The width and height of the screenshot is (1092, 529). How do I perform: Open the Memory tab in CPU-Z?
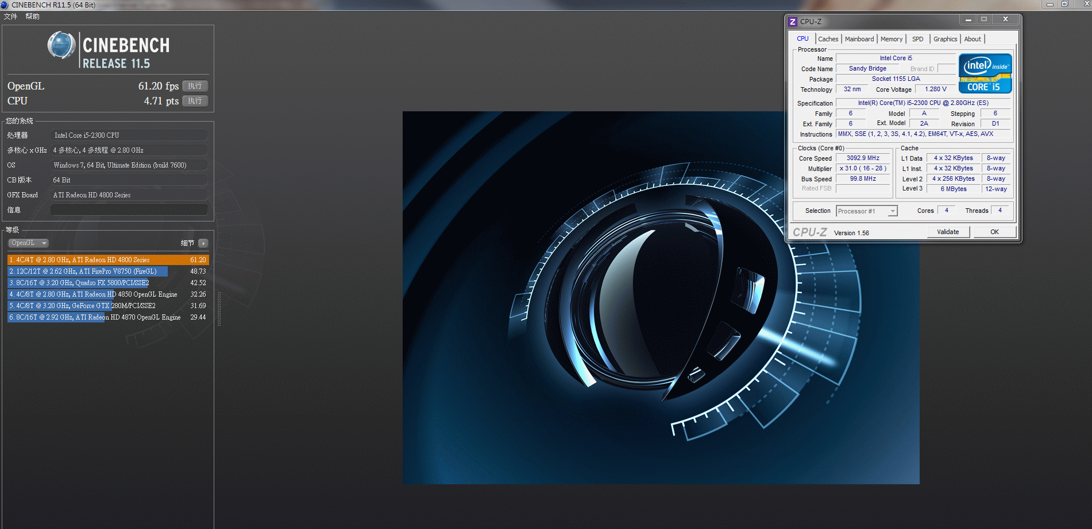(892, 39)
